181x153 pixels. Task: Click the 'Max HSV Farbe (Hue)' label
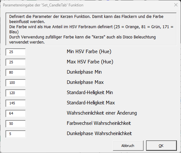click(90, 62)
